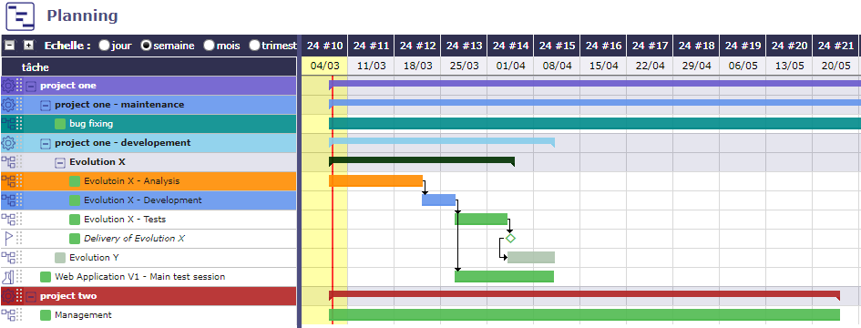Image resolution: width=861 pixels, height=328 pixels.
Task: Click test session icon on Web Application V1 row
Action: point(8,277)
